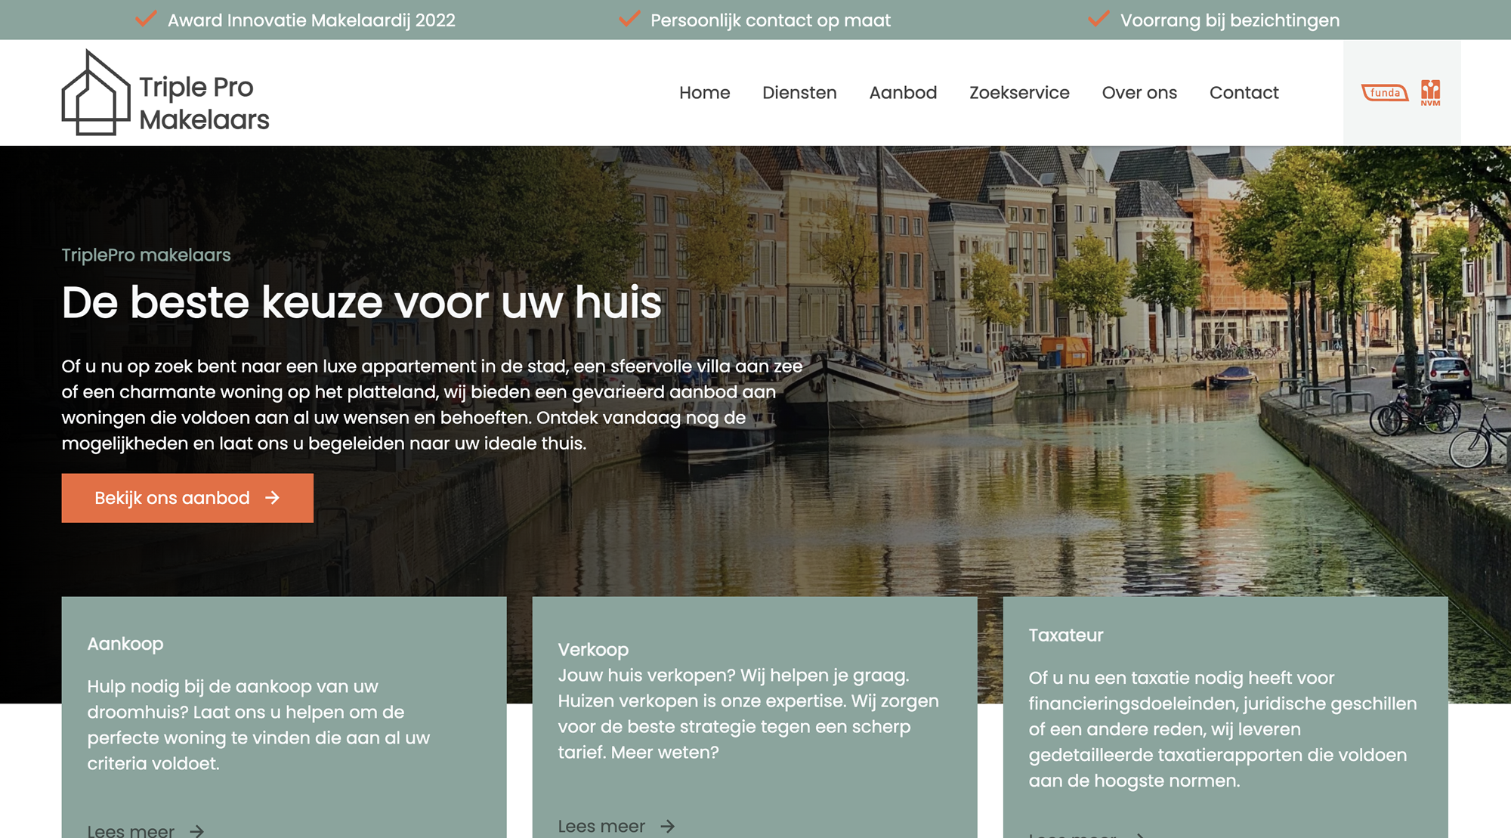The width and height of the screenshot is (1511, 838).
Task: Click the arrow next to Aankoop Lees meer
Action: pyautogui.click(x=198, y=832)
